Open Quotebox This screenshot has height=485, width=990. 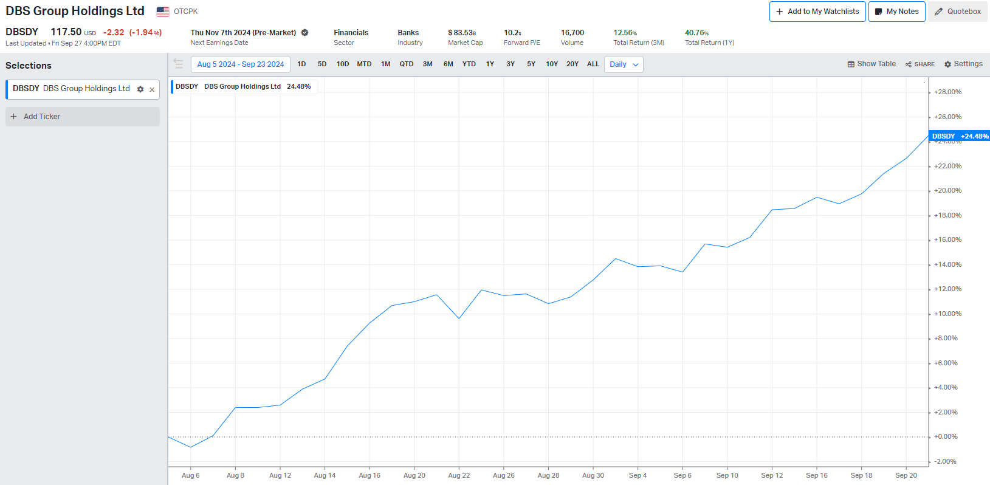click(958, 12)
